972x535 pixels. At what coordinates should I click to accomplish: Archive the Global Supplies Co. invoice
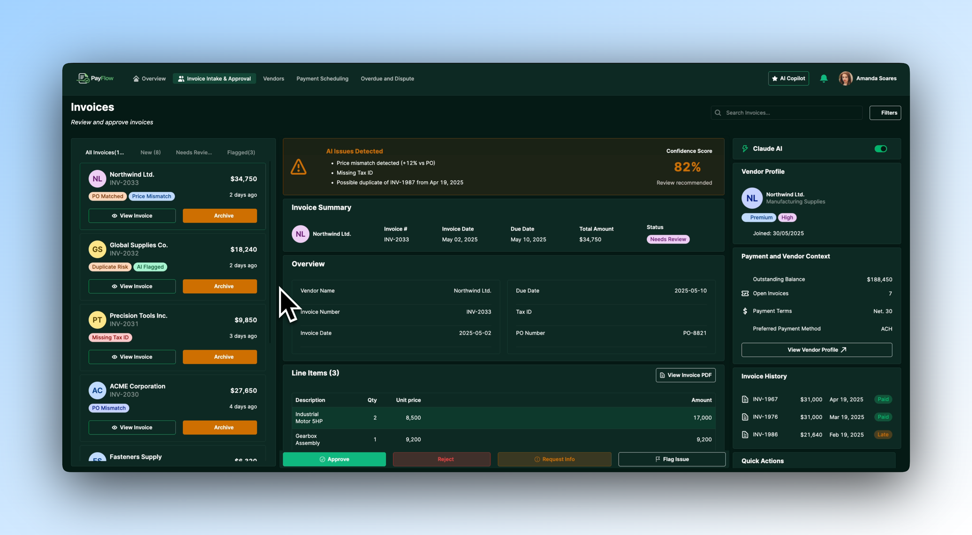click(220, 286)
